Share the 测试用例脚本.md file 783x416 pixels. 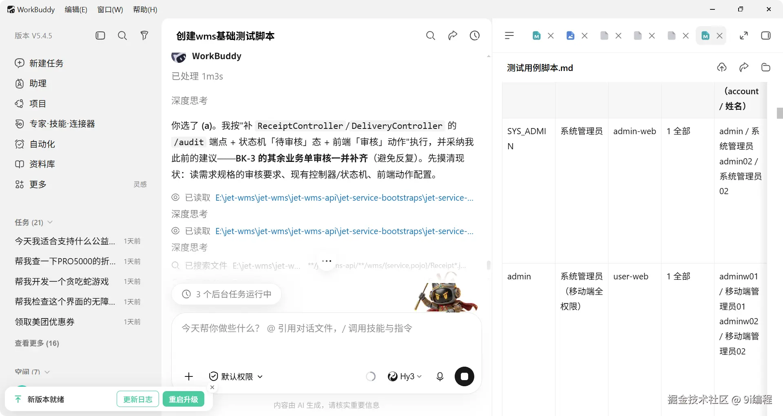(x=744, y=67)
